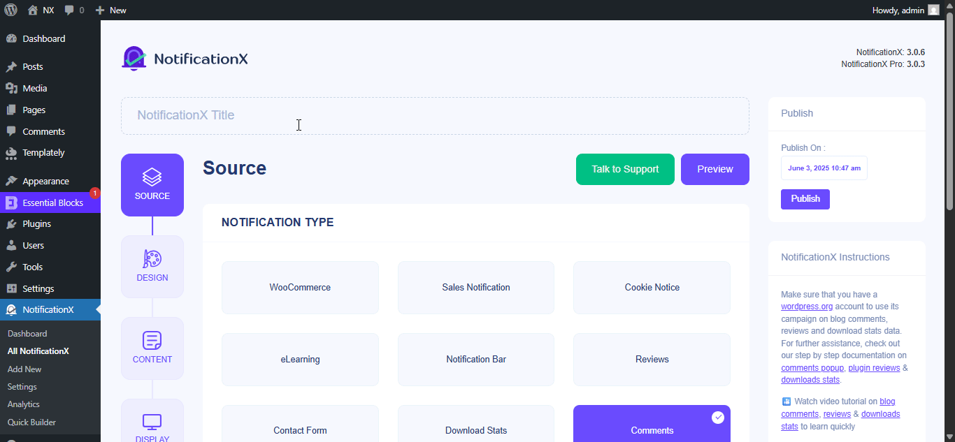Open the NX site home icon

tap(33, 10)
